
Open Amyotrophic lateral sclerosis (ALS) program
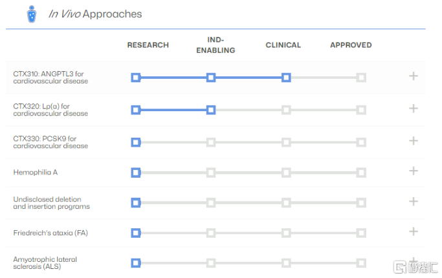pyautogui.click(x=45, y=262)
